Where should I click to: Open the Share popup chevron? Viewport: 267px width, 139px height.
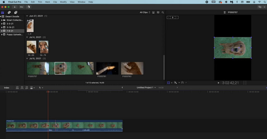point(264,7)
